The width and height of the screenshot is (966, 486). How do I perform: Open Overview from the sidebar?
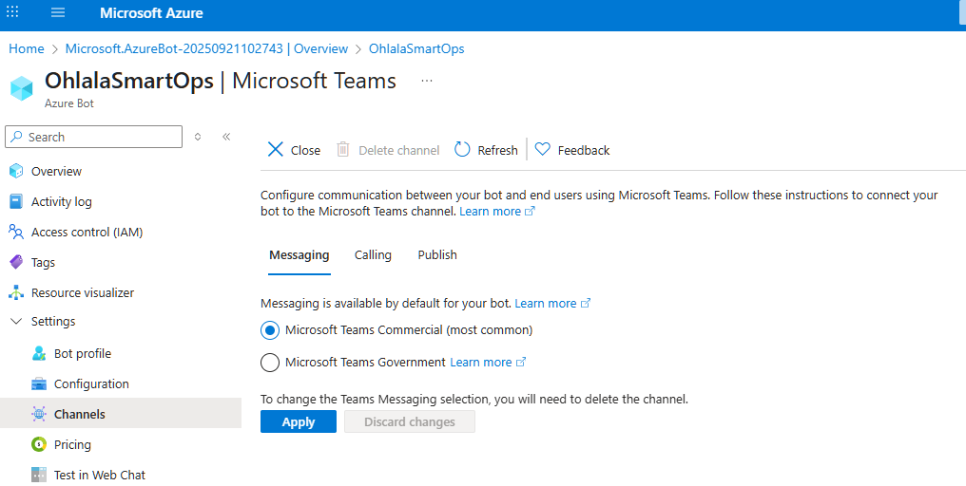click(56, 172)
